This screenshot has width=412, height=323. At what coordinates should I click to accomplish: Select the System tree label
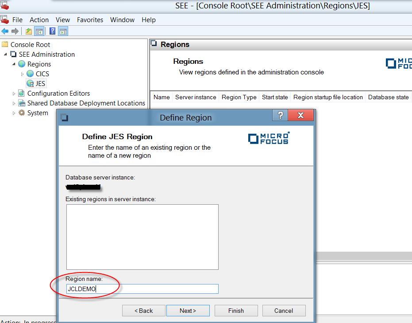coord(38,113)
